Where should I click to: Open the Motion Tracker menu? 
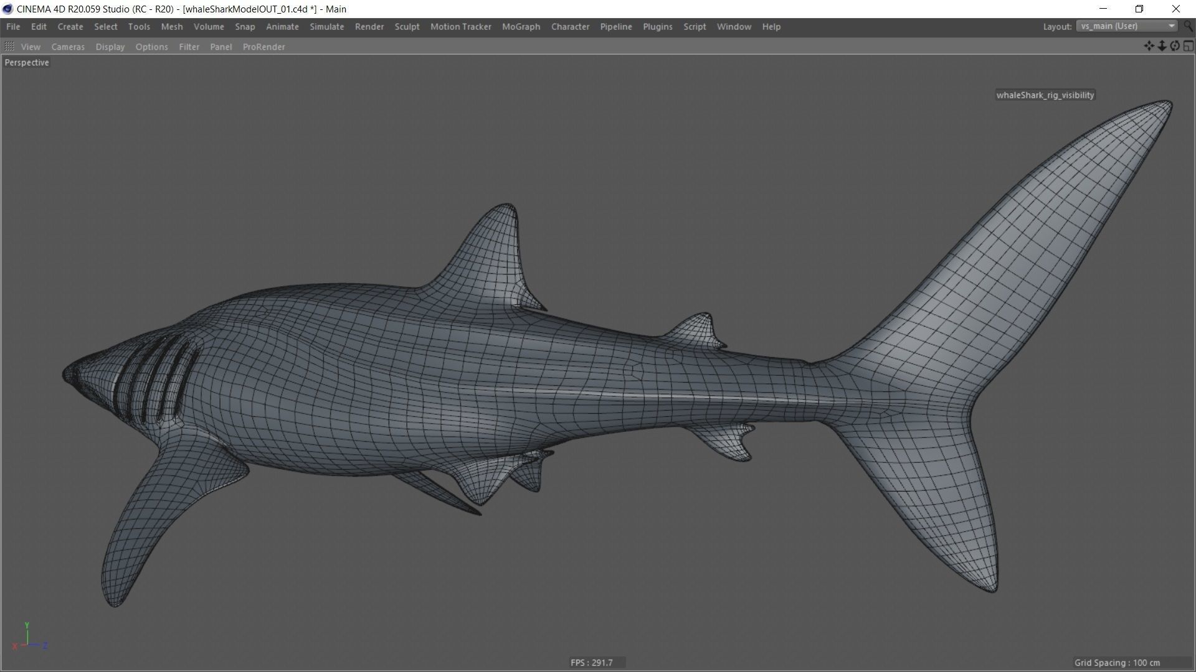click(x=461, y=27)
